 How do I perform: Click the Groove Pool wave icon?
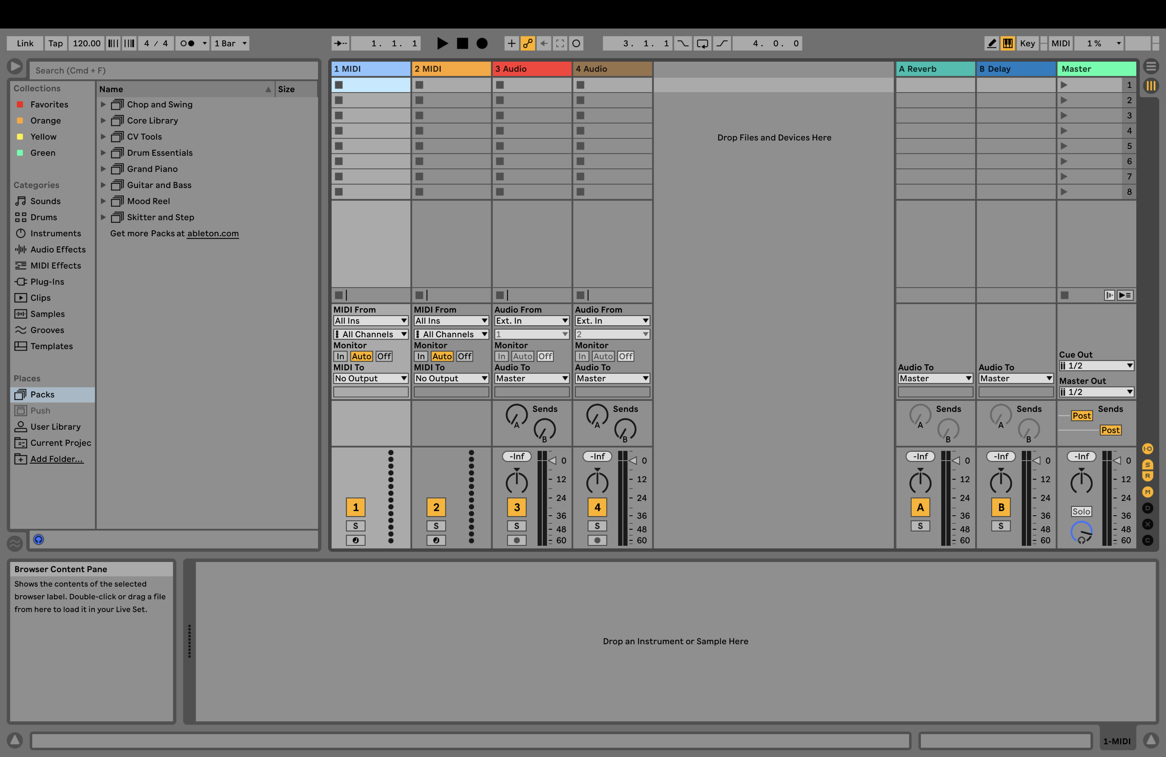[15, 543]
